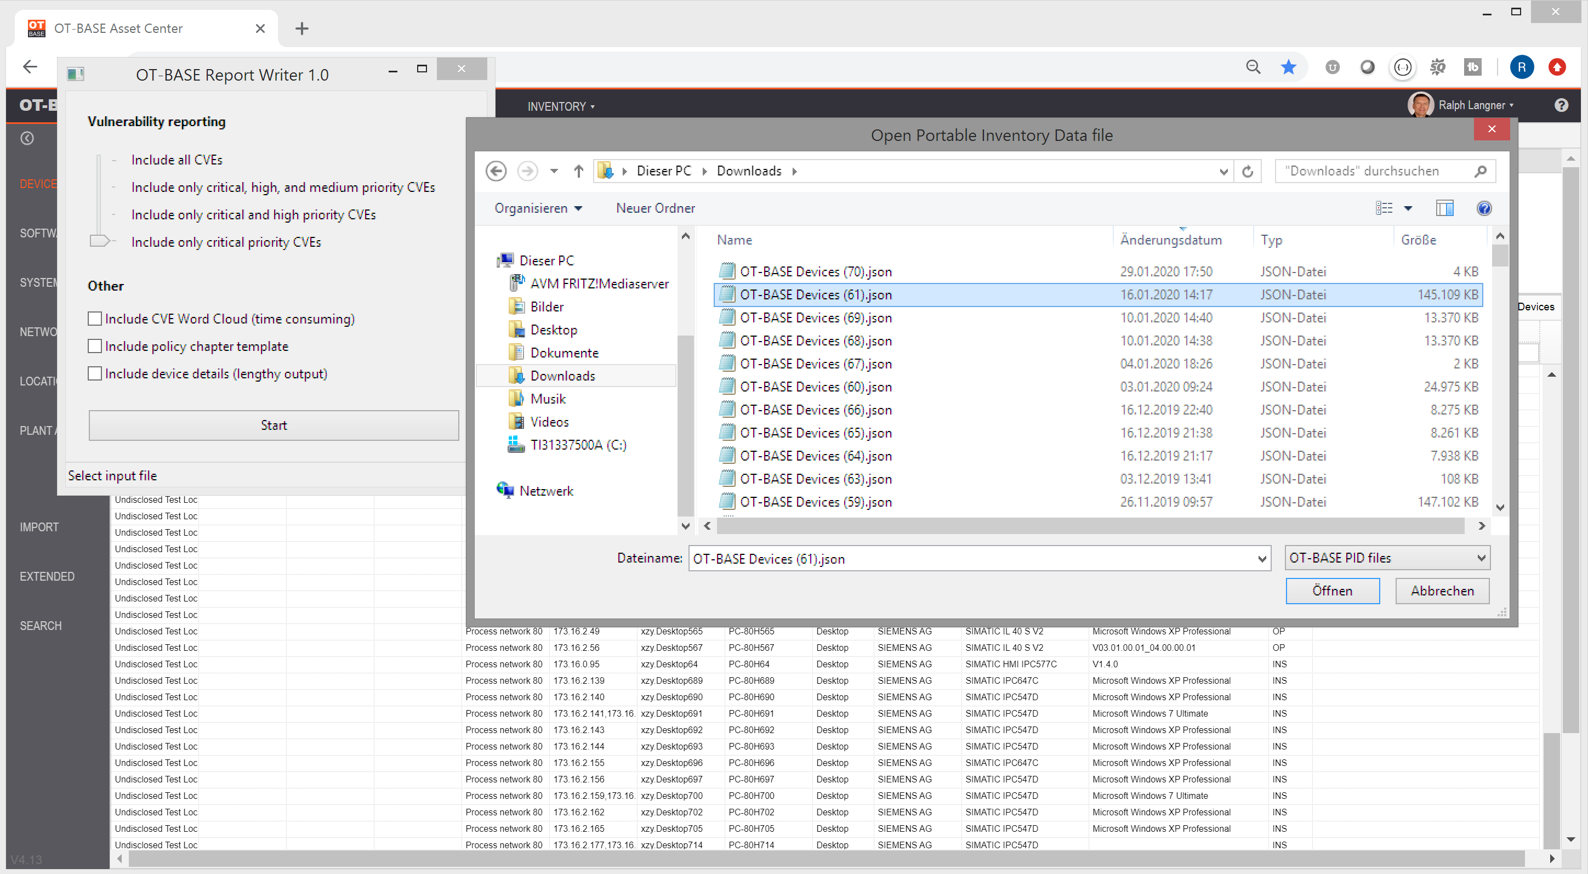The width and height of the screenshot is (1588, 874).
Task: Open file dialog help via the question mark icon
Action: click(x=1484, y=208)
